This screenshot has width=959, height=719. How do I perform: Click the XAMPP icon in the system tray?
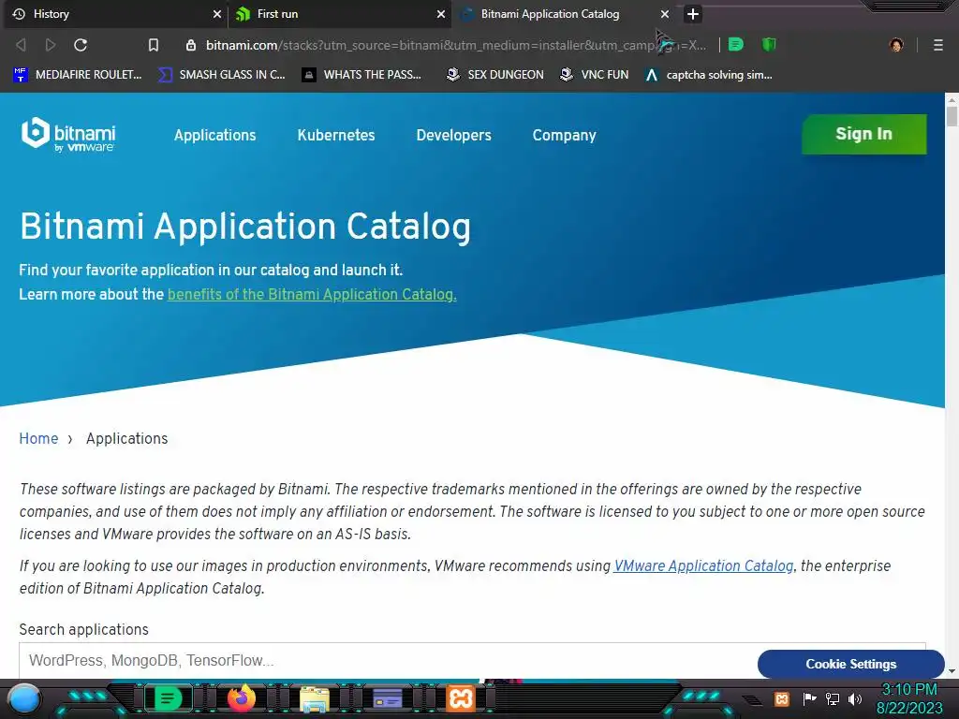coord(782,698)
